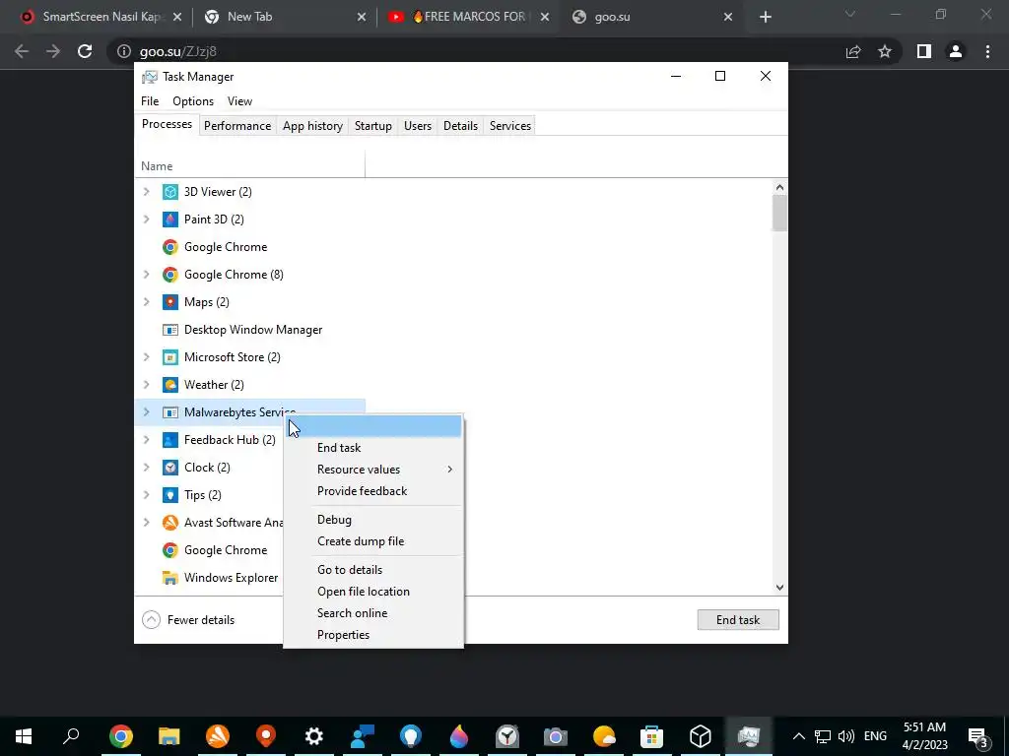Click the End task button at bottom
Viewport: 1009px width, 756px height.
738,620
